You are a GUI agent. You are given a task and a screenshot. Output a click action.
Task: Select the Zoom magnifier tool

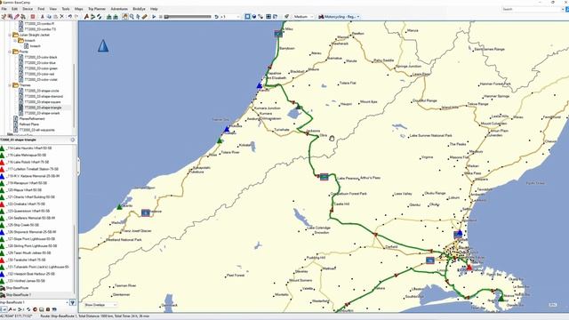point(132,17)
